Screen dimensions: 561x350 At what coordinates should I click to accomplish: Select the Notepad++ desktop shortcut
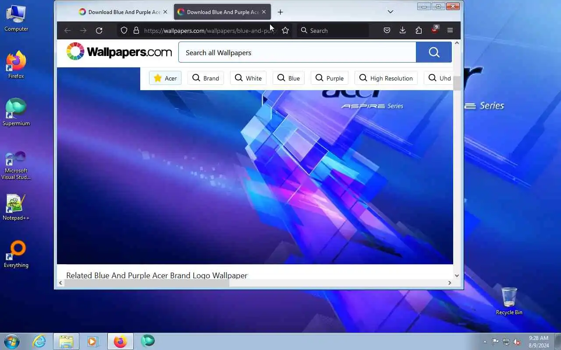click(x=16, y=207)
